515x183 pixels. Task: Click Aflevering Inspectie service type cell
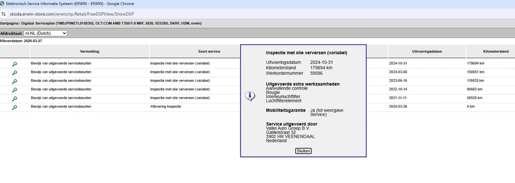coord(165,107)
